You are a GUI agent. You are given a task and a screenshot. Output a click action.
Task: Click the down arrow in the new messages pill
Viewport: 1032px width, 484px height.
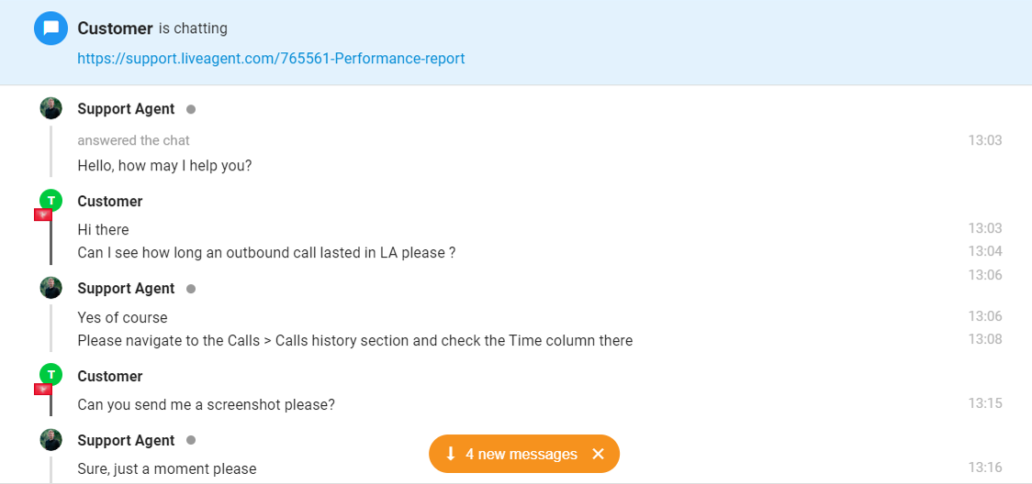tap(451, 455)
